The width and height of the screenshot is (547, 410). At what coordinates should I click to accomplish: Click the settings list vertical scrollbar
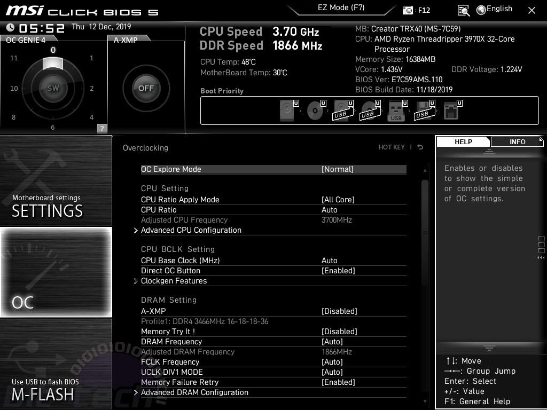pos(425,233)
